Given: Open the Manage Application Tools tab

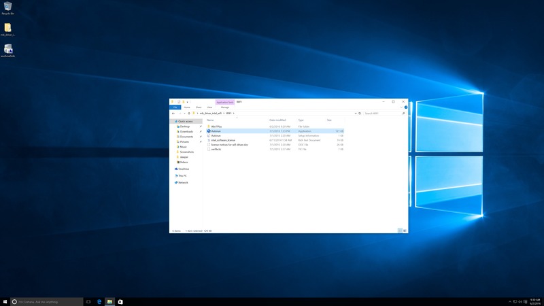Looking at the screenshot, I should coord(224,107).
